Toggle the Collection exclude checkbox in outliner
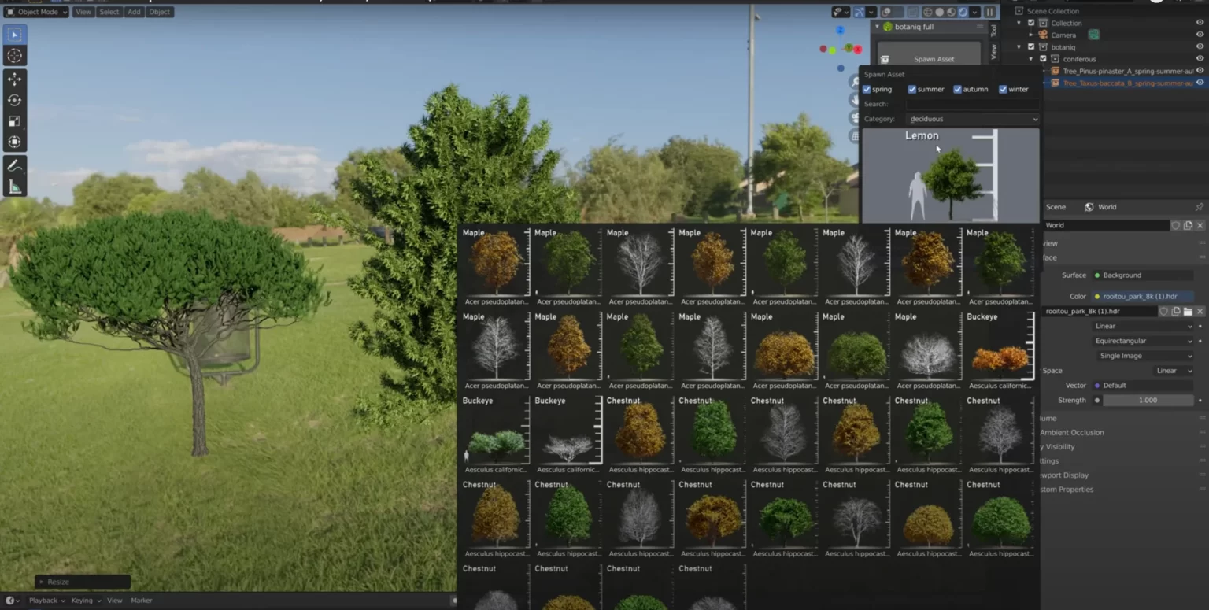The width and height of the screenshot is (1209, 610). point(1031,23)
